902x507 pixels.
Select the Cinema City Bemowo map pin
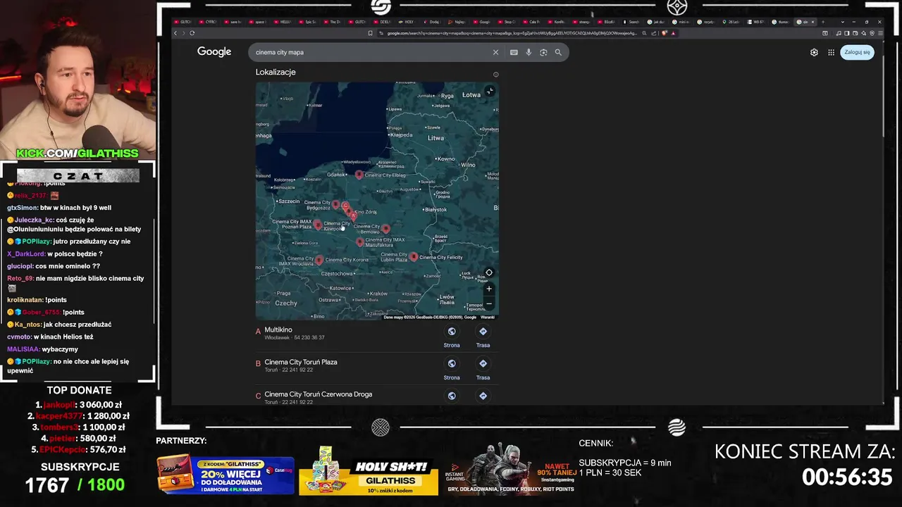[x=385, y=229]
